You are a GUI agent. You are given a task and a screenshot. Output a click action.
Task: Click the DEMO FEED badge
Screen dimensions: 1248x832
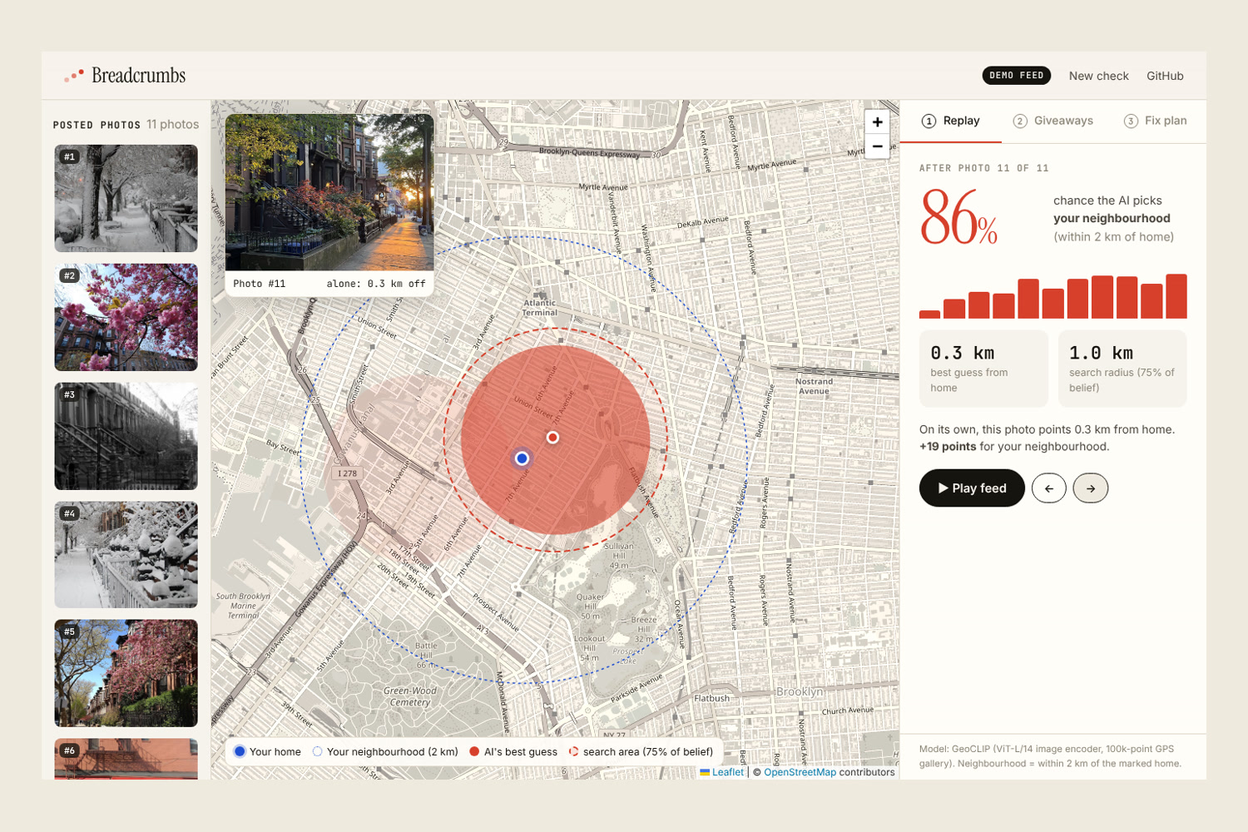tap(1016, 76)
